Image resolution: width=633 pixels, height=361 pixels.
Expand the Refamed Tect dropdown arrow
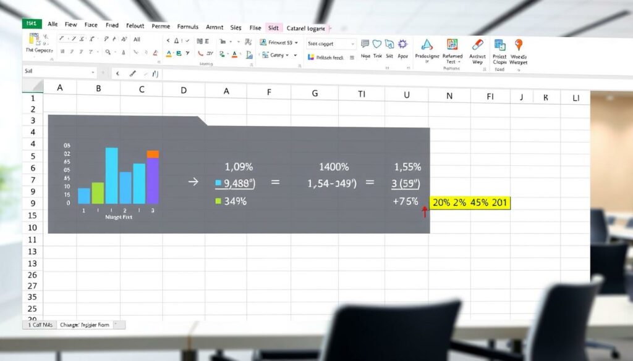coord(459,62)
